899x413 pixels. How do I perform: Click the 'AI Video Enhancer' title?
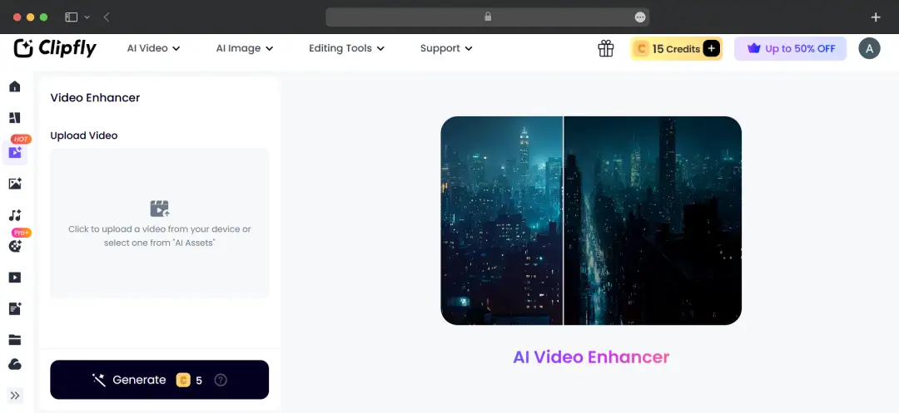(591, 357)
